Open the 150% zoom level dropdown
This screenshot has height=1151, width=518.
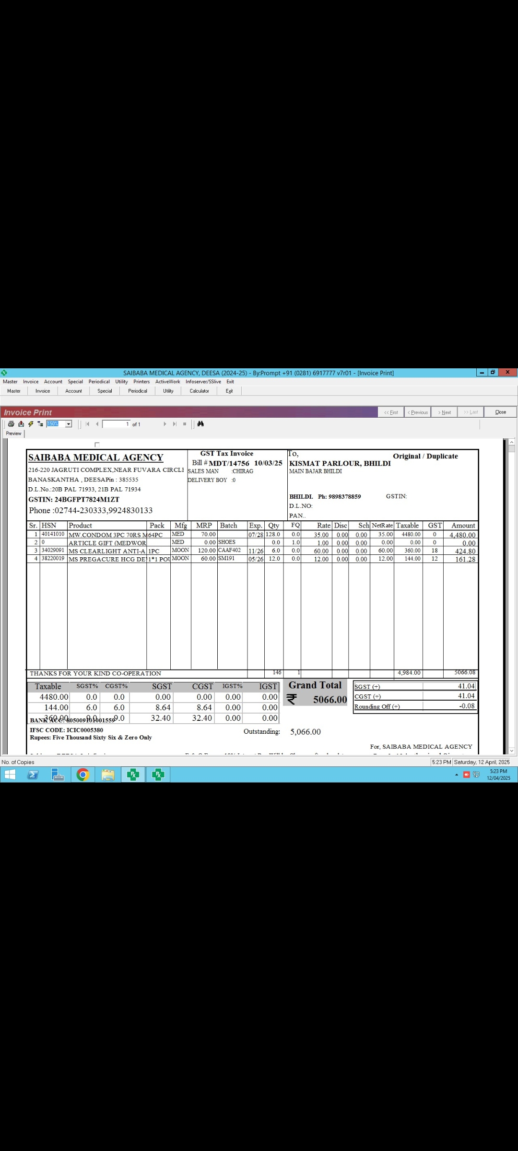tap(69, 424)
